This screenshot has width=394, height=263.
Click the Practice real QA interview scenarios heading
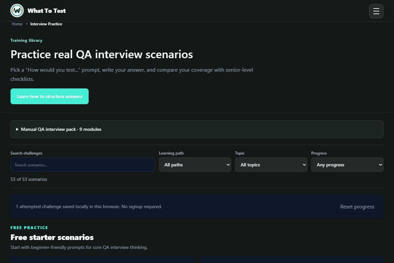click(102, 54)
